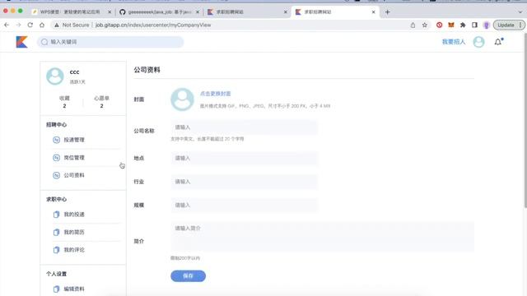Viewport: 527px width, 296px height.
Task: Reload the page
Action: pos(30,25)
